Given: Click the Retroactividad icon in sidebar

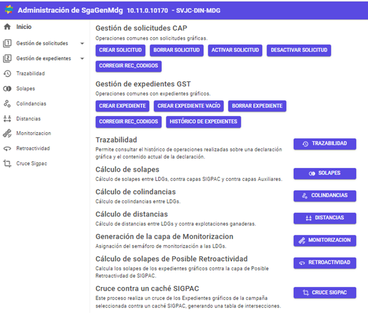Looking at the screenshot, I should [x=7, y=149].
